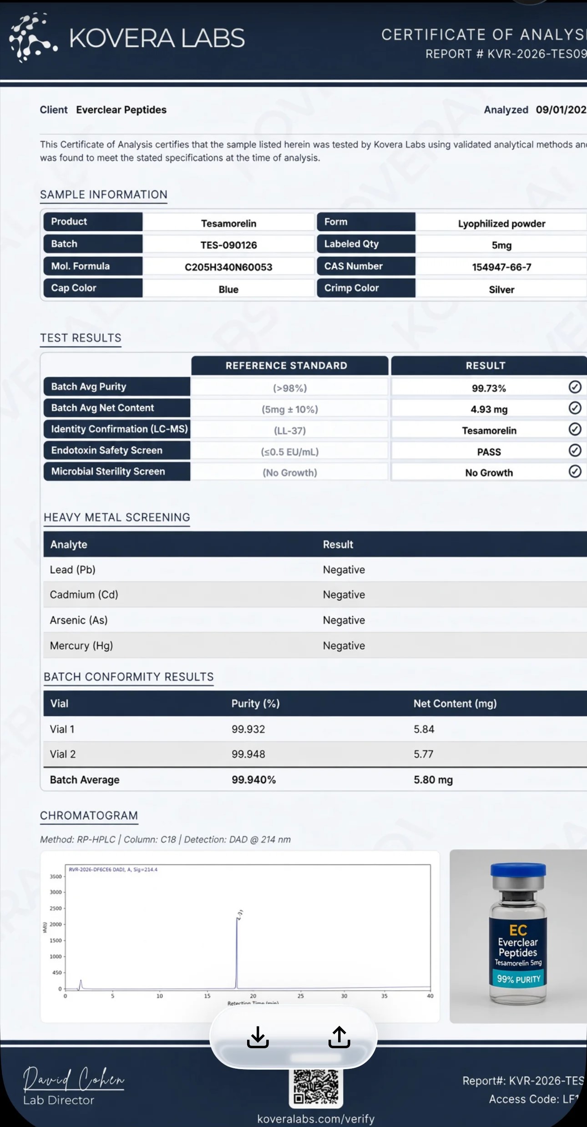Click the Lead (Pb) analyte row

[x=315, y=570]
